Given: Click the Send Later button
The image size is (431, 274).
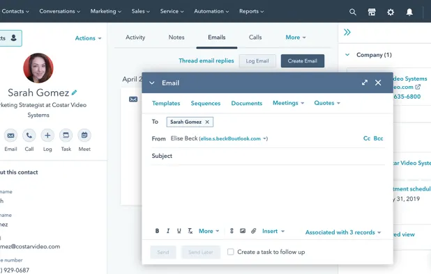Looking at the screenshot, I should [201, 252].
